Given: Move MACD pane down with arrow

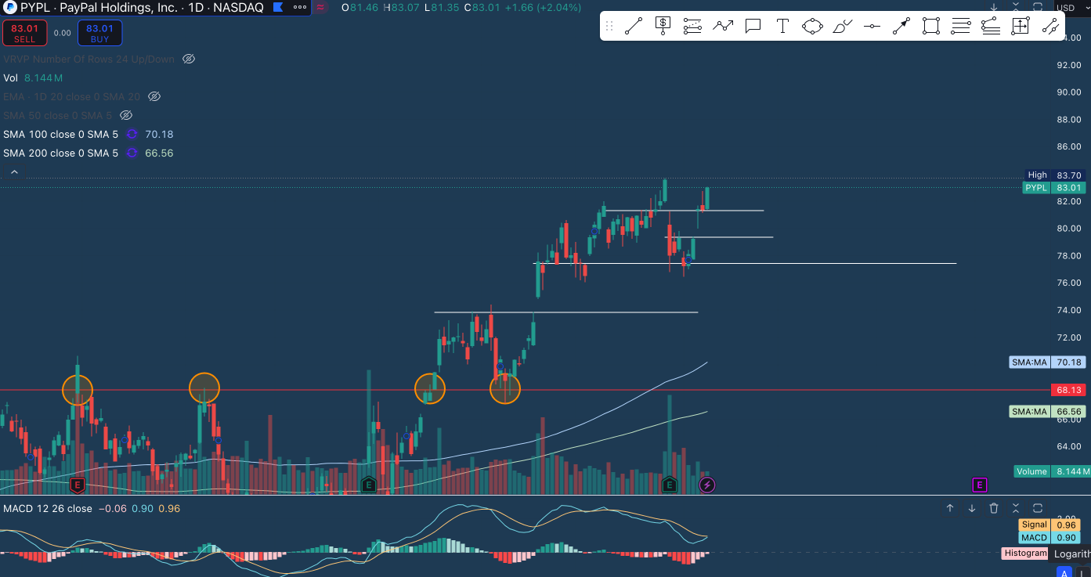Looking at the screenshot, I should (972, 508).
